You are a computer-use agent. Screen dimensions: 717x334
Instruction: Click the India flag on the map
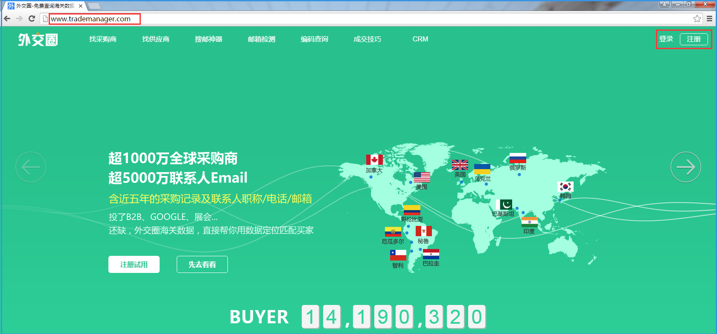[x=529, y=222]
